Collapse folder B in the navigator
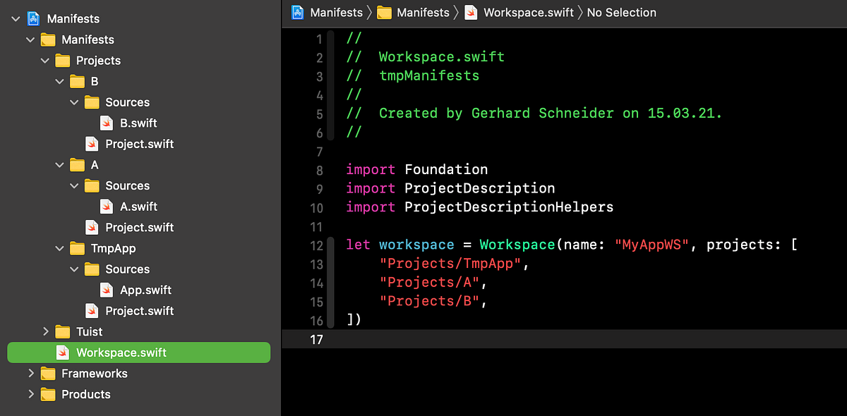This screenshot has height=416, width=847. click(60, 81)
